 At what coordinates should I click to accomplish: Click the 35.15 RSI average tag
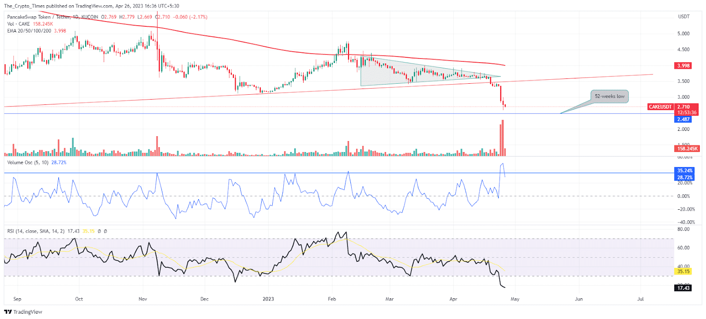(683, 271)
